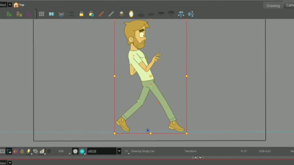294x165 pixels.
Task: Toggle the Rk render checkbox button
Action: (x=9, y=14)
